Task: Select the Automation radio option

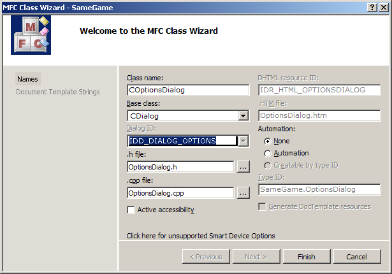Action: (x=268, y=154)
